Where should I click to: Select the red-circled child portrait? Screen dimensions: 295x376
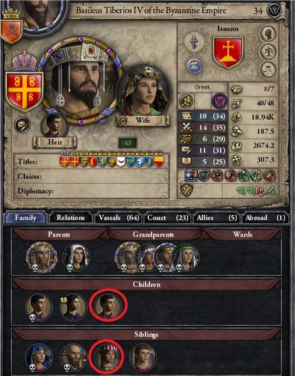108,307
